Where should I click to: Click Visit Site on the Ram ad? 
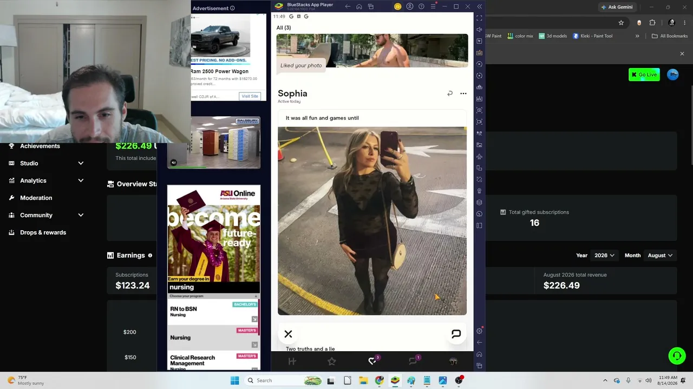[x=250, y=96]
